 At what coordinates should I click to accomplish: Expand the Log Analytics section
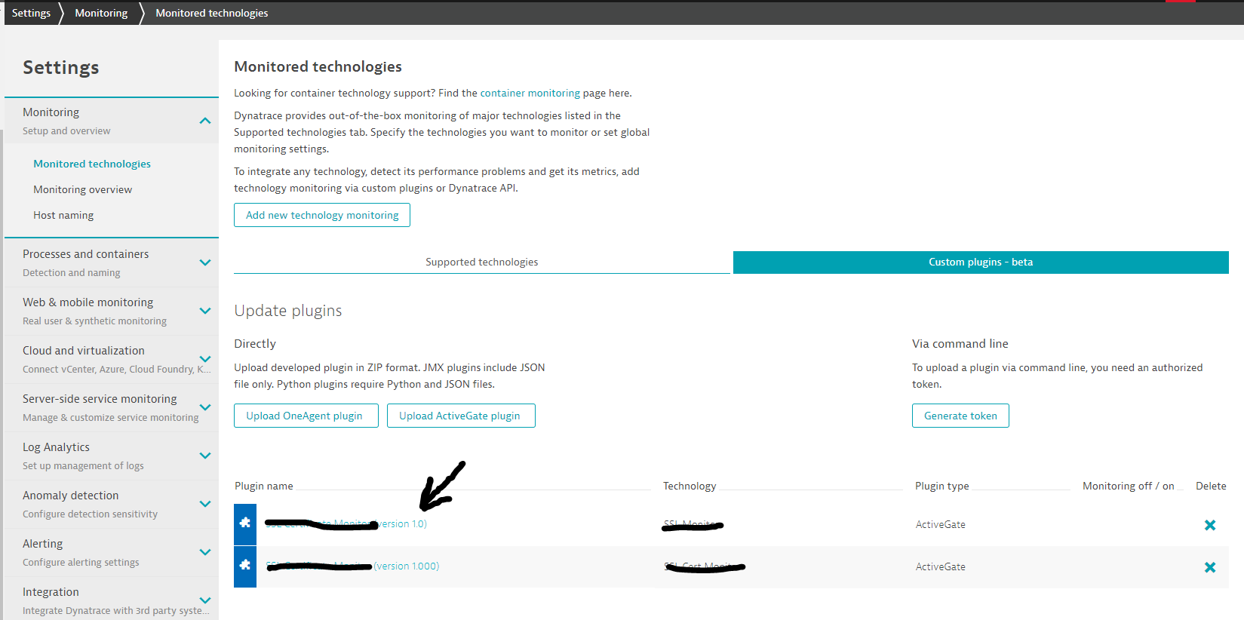[204, 456]
